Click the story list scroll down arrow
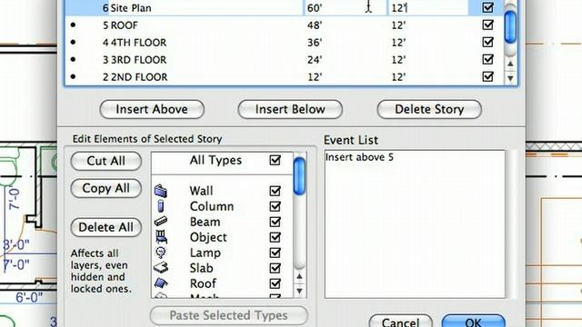Screen dimensions: 582x327 (x=510, y=78)
